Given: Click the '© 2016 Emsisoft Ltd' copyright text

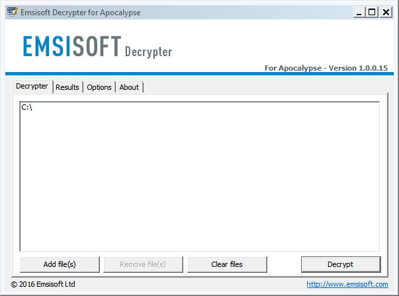Looking at the screenshot, I should click(43, 284).
